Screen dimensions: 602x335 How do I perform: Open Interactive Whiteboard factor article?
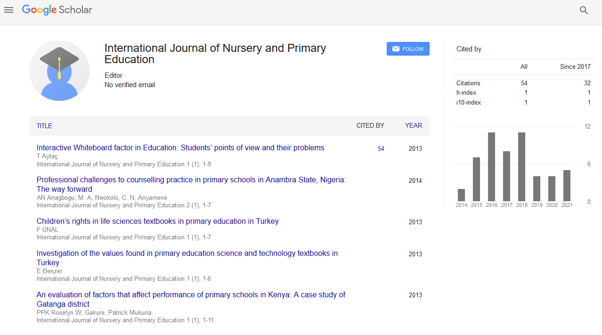(x=180, y=148)
